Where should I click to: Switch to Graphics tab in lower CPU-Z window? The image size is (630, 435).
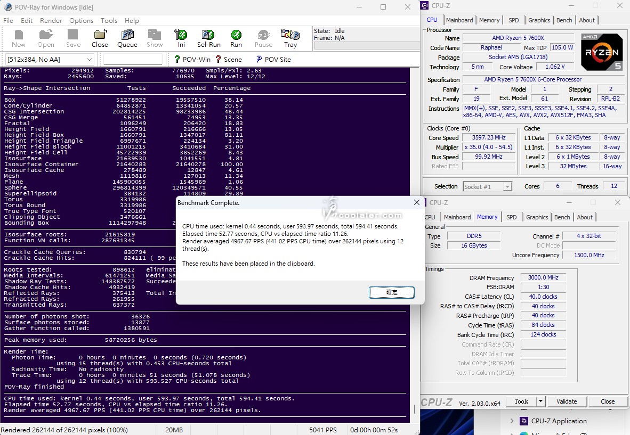pos(537,217)
